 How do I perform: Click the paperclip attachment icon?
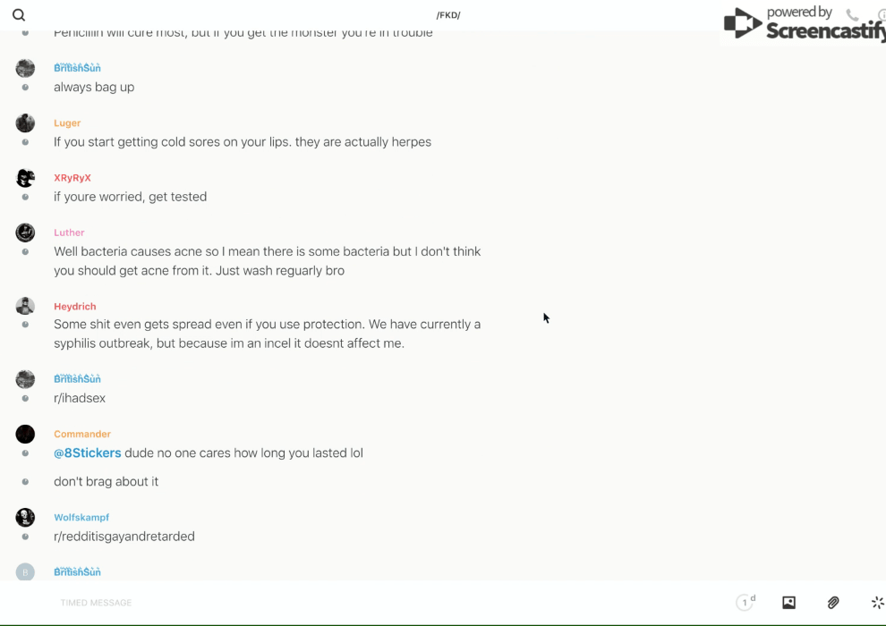[x=833, y=603]
